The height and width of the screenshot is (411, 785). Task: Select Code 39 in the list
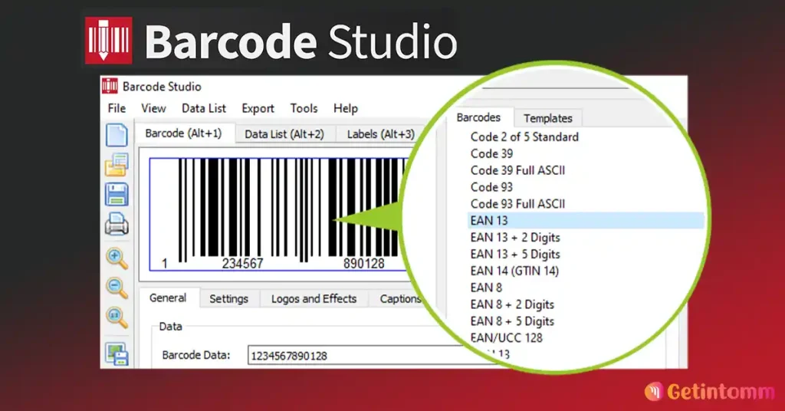[x=491, y=153]
